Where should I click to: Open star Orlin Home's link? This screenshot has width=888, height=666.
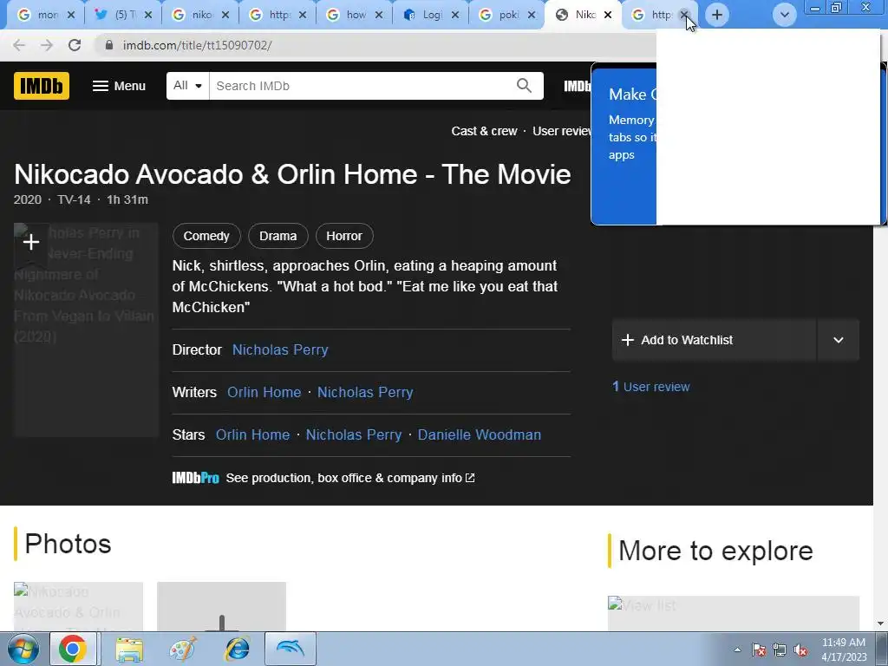tap(252, 434)
